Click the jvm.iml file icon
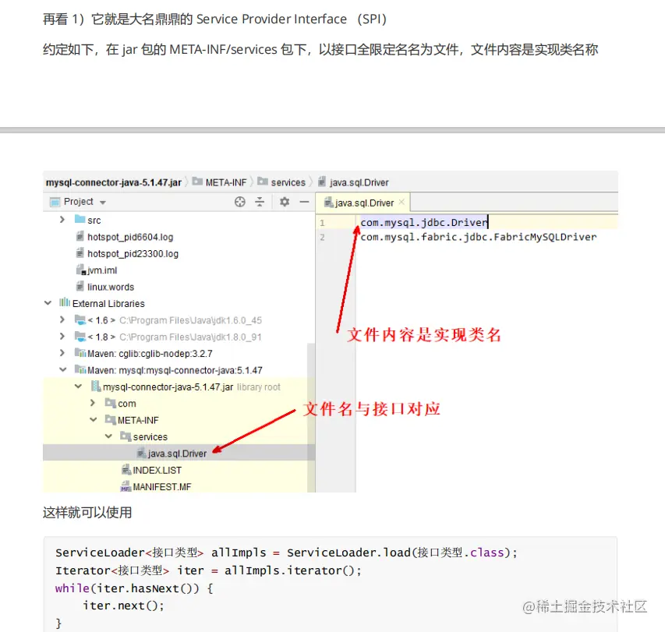 click(x=80, y=270)
